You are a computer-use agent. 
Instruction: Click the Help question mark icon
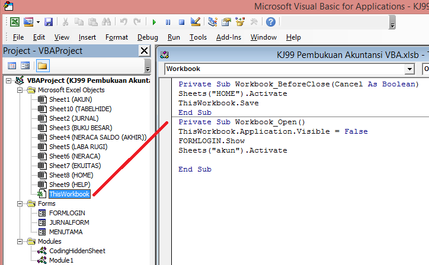coord(271,22)
